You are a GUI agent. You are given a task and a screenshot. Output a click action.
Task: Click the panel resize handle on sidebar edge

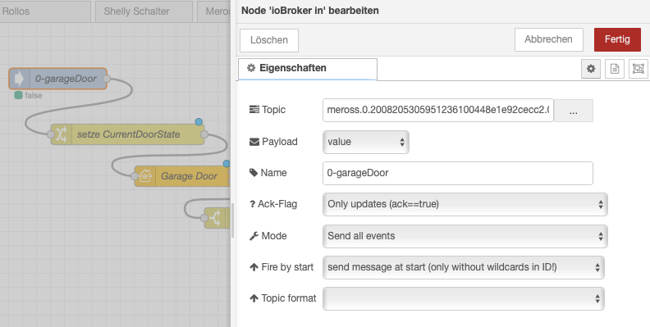[x=232, y=220]
